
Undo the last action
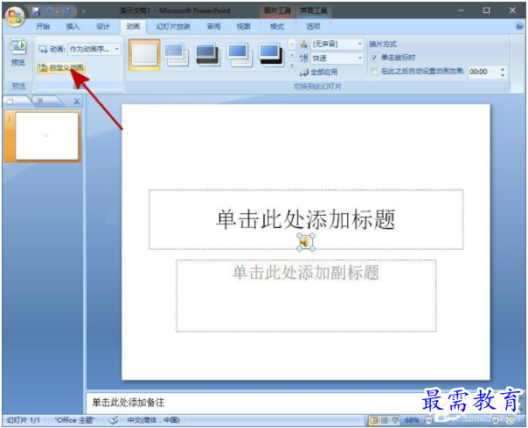coord(49,11)
